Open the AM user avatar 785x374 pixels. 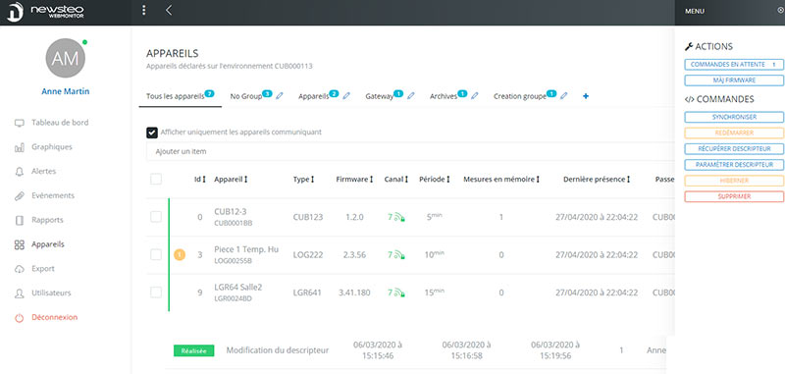point(66,58)
